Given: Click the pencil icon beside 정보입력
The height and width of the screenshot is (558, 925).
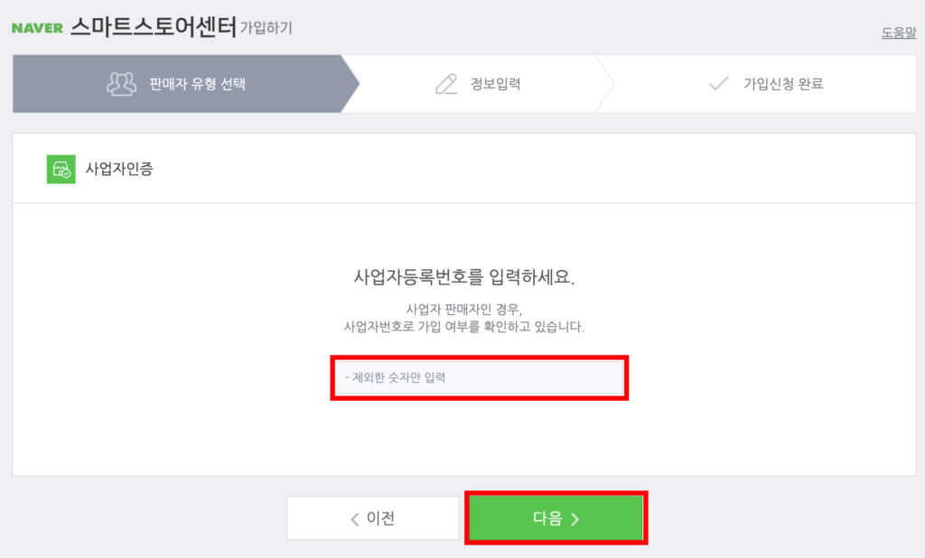Looking at the screenshot, I should (446, 84).
